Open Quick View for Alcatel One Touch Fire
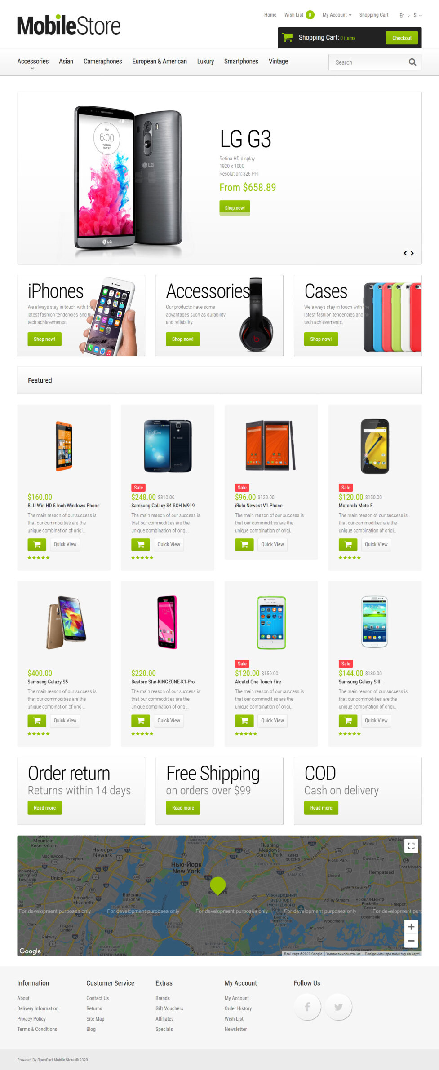The width and height of the screenshot is (439, 1070). 272,720
